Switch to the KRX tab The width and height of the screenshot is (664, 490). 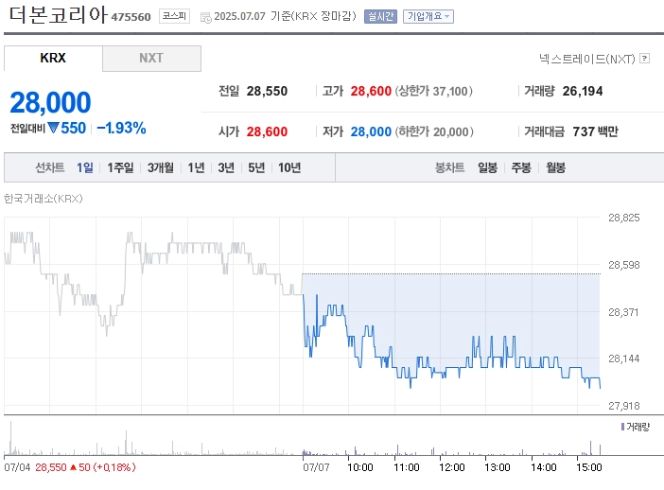[53, 58]
